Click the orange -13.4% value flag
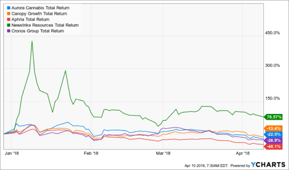Viewport: 289px width, 170px height. (x=273, y=129)
